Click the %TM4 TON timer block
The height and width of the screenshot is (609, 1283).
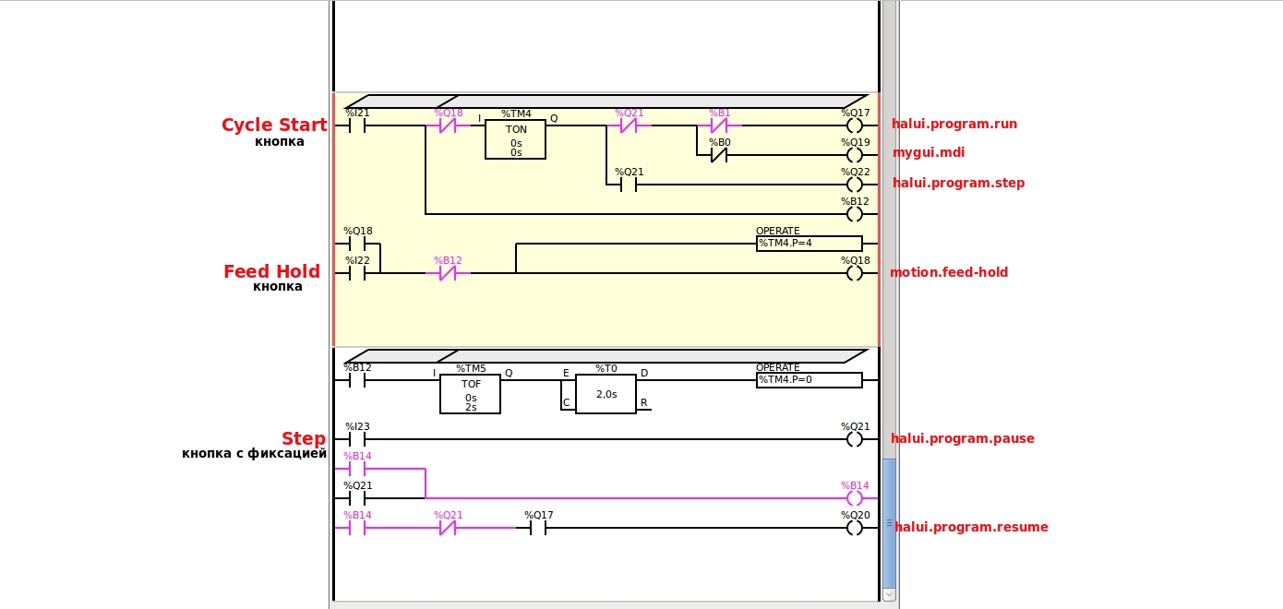click(x=515, y=139)
